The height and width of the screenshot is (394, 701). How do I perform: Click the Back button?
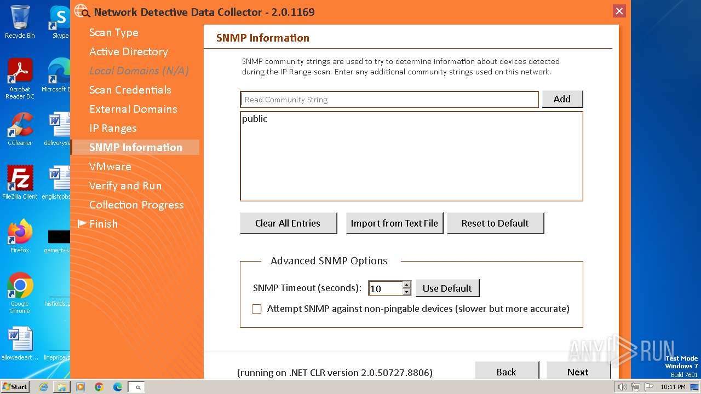coord(507,370)
